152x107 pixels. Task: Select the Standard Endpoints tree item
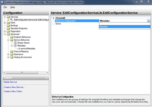tap(19, 29)
